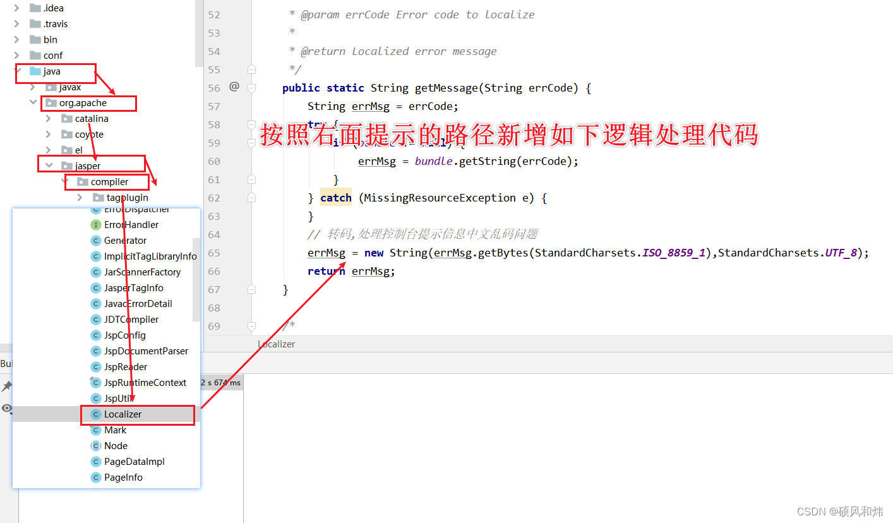Expand the coyote package node
This screenshot has height=523, width=893.
point(49,135)
